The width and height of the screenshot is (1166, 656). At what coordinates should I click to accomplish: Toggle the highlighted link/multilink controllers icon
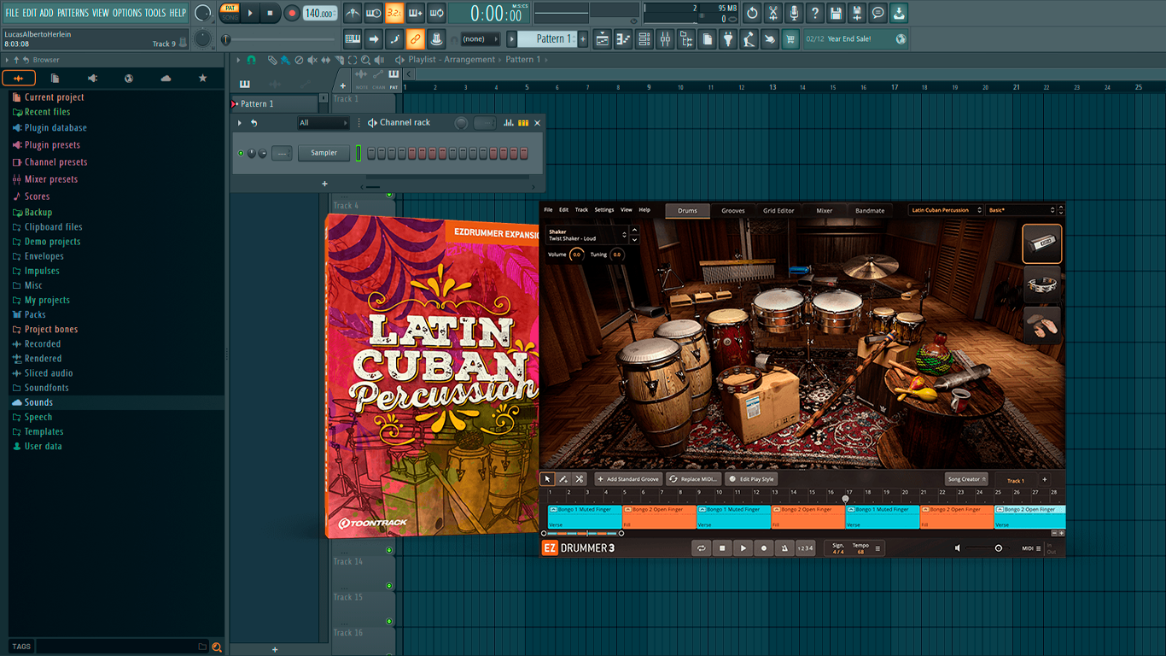[x=415, y=38]
